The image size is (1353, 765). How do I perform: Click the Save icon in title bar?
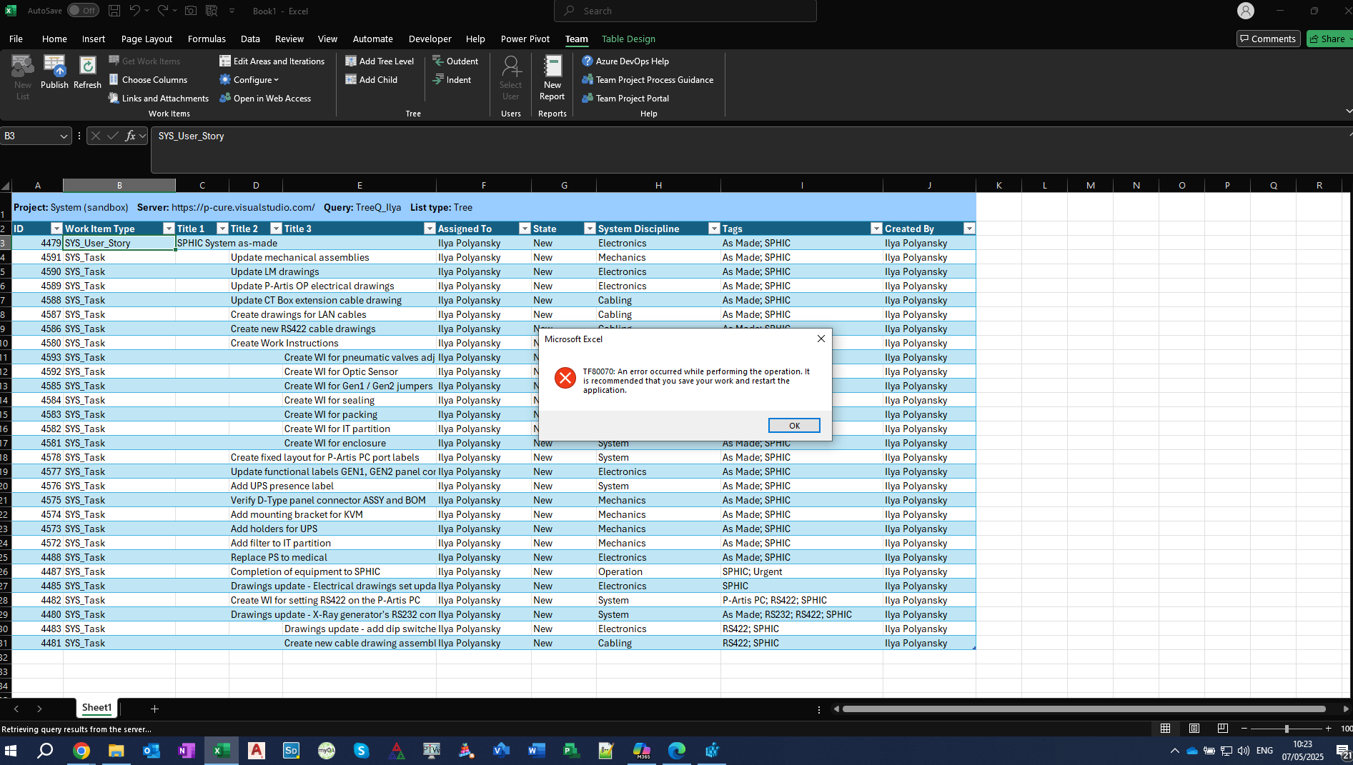tap(114, 11)
